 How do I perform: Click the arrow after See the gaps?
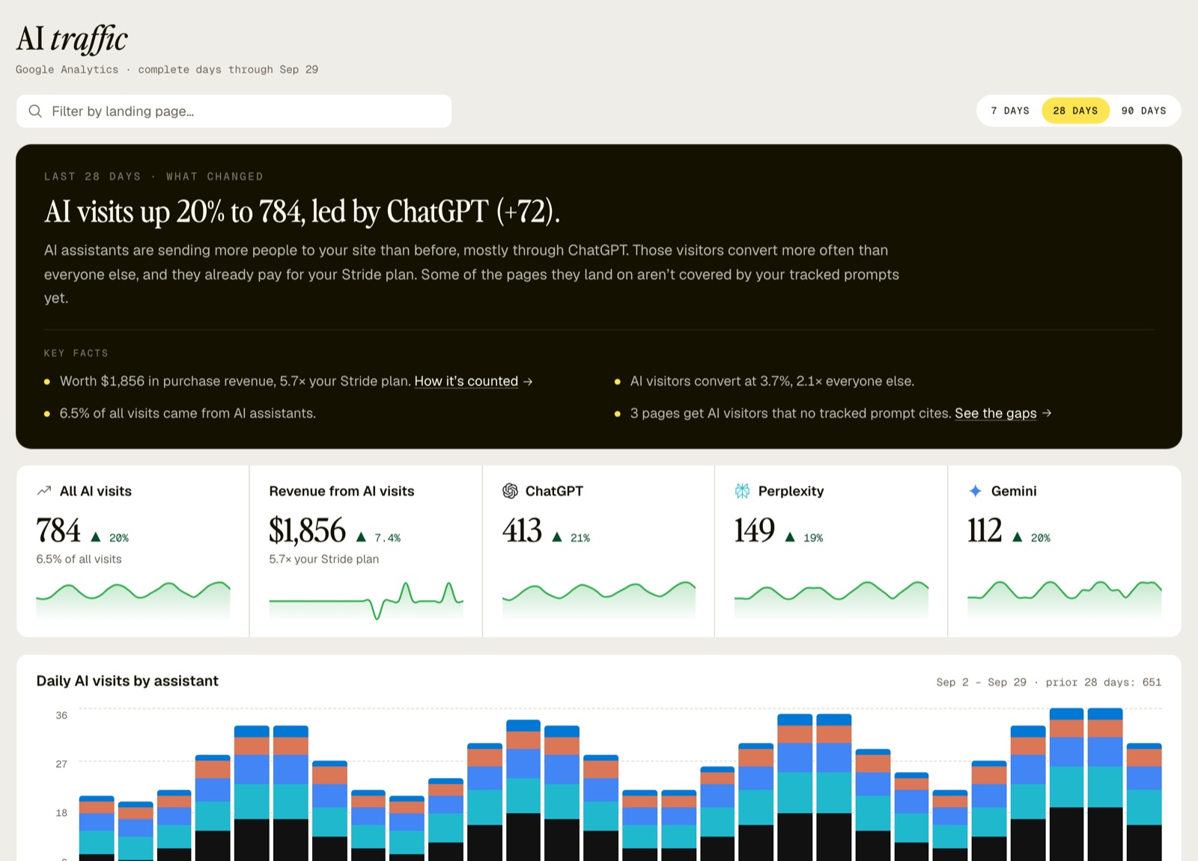coord(1047,413)
